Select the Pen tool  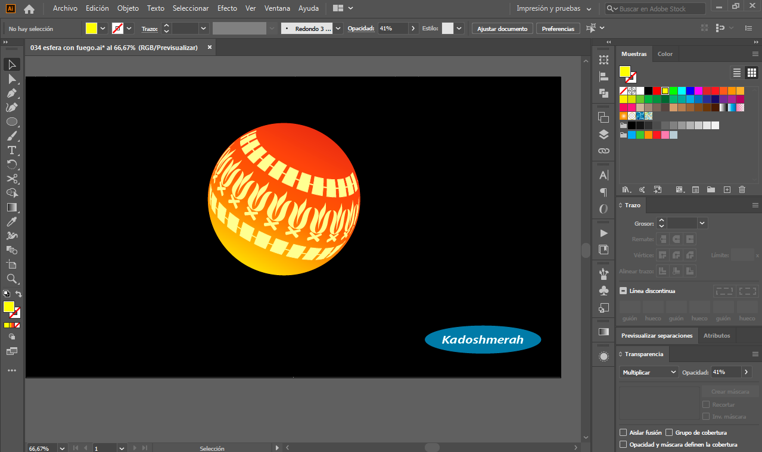point(12,93)
